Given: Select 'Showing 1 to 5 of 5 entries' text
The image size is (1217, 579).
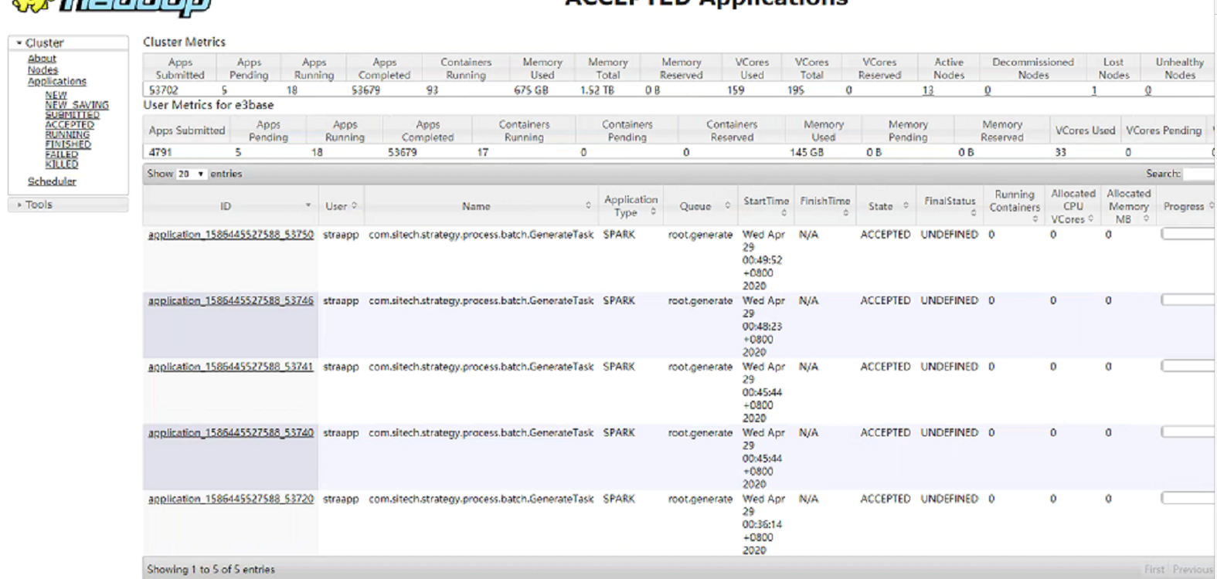Looking at the screenshot, I should pos(211,570).
